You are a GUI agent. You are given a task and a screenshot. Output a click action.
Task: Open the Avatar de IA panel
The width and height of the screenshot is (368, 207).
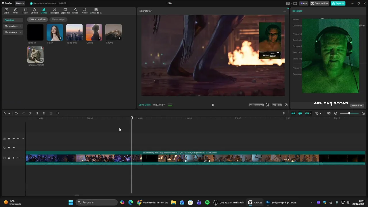[x=96, y=11]
